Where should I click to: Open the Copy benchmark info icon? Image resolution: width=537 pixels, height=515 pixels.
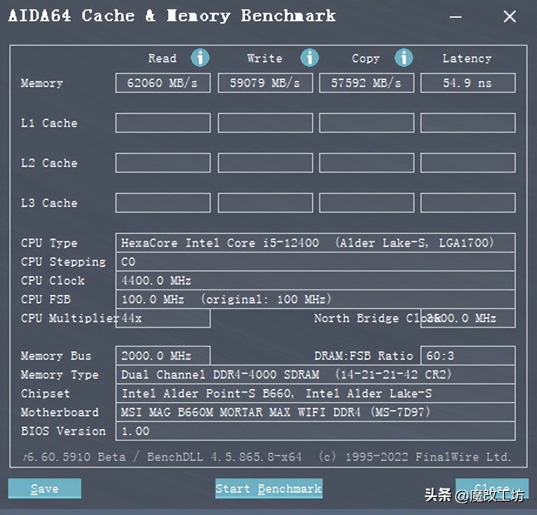pyautogui.click(x=403, y=58)
